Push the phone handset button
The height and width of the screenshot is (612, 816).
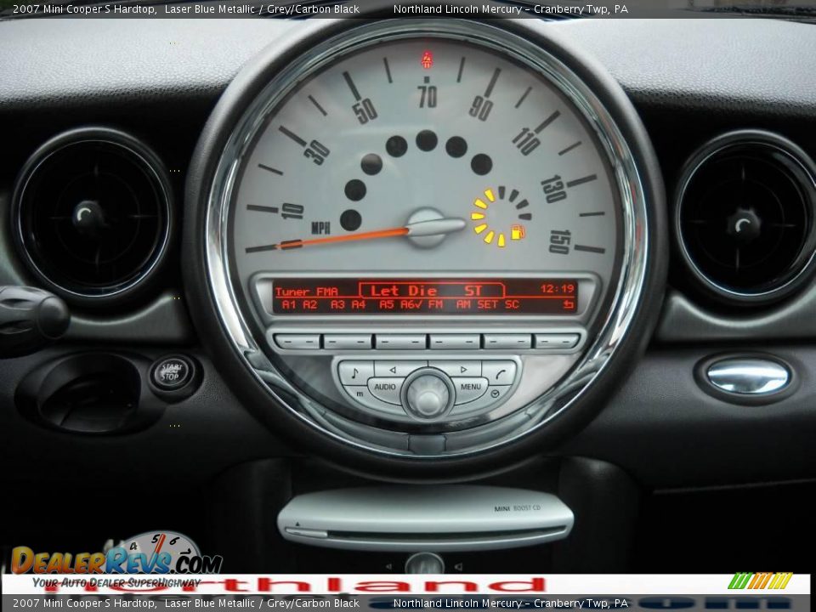500,373
